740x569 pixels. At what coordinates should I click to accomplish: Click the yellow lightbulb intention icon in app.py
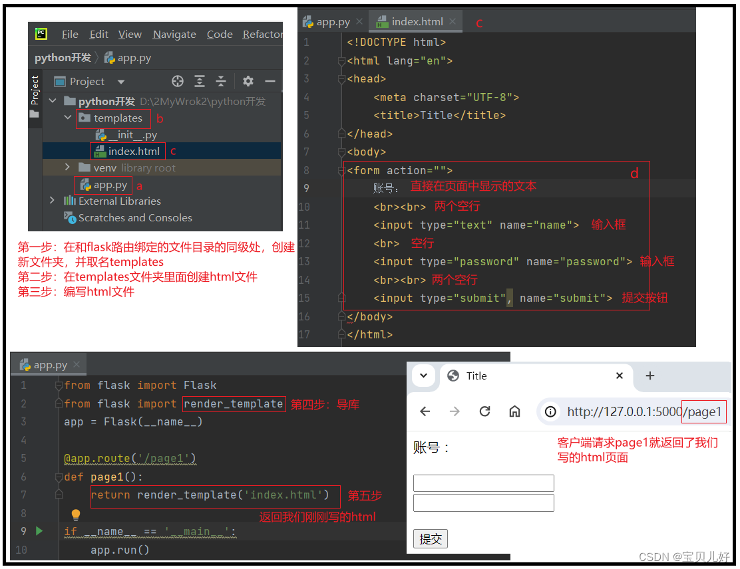(75, 514)
